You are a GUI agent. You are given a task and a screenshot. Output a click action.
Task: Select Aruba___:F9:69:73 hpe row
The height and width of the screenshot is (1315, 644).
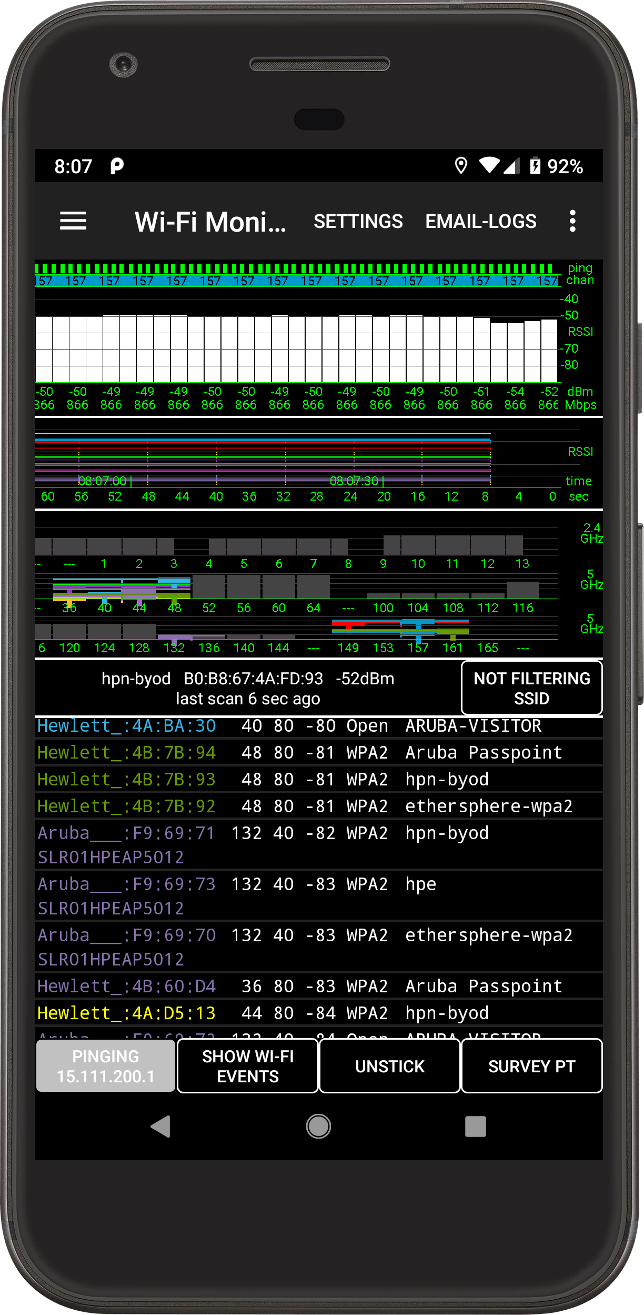point(319,896)
